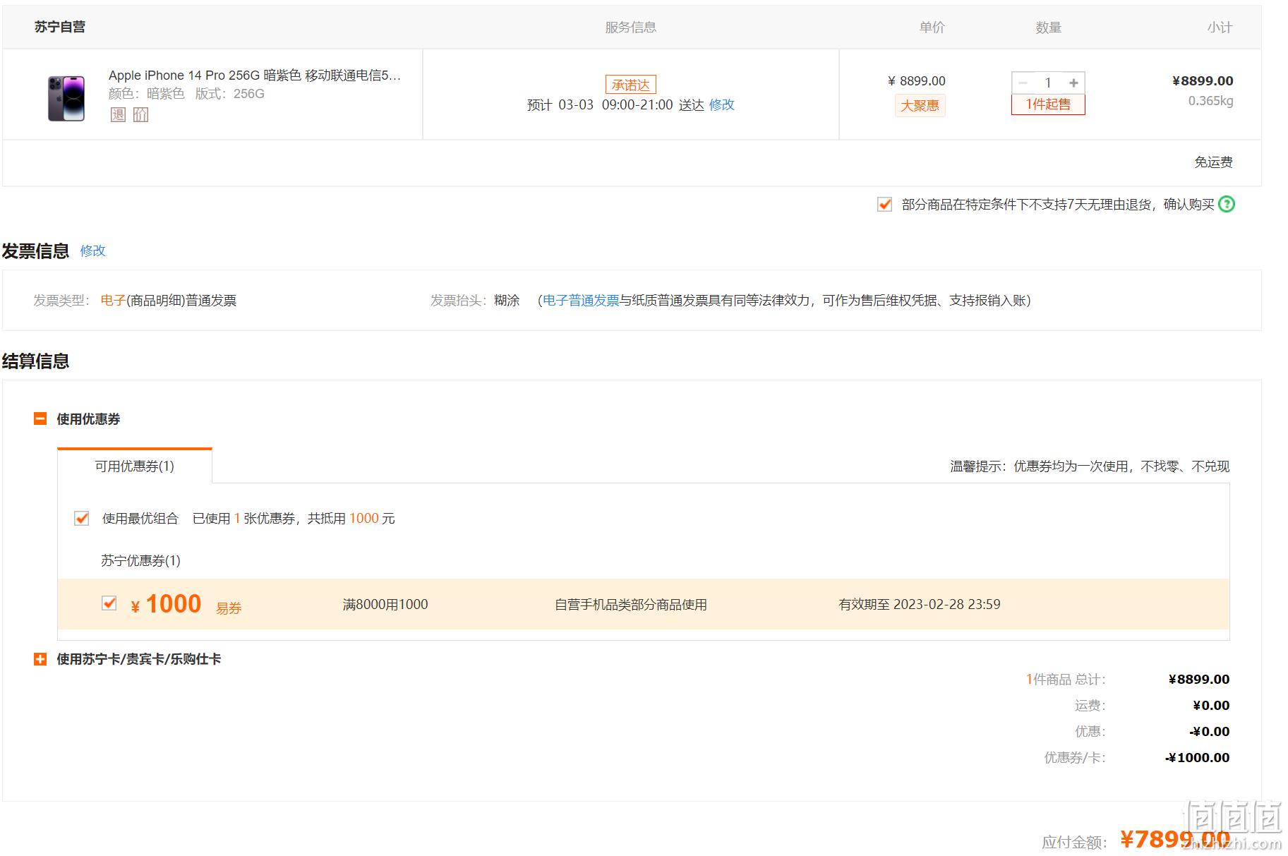Uncheck the ¥1000 易券 coupon checkbox
This screenshot has height=856, width=1288.
click(109, 603)
